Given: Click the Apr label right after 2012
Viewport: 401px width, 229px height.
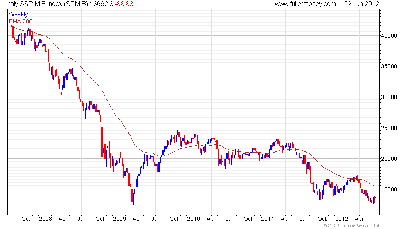Looking at the screenshot, I should 359,219.
